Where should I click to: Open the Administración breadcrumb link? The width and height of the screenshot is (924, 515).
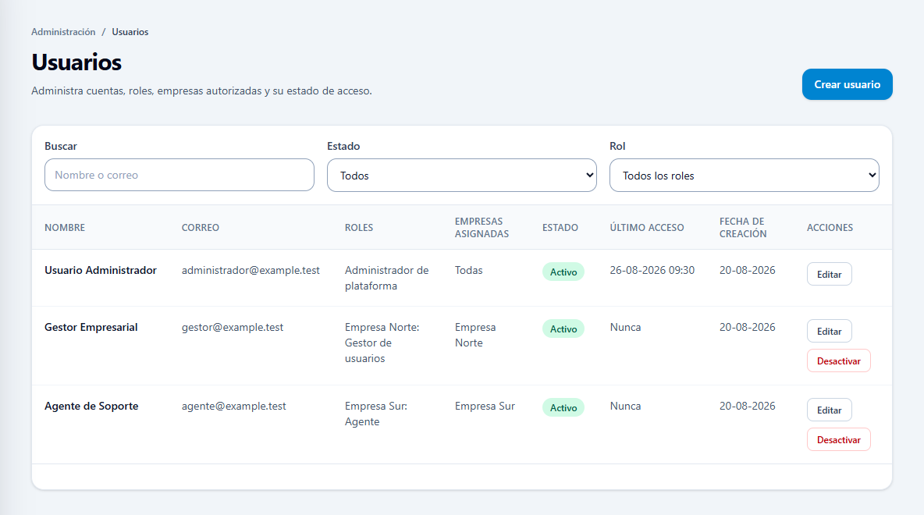click(x=63, y=32)
